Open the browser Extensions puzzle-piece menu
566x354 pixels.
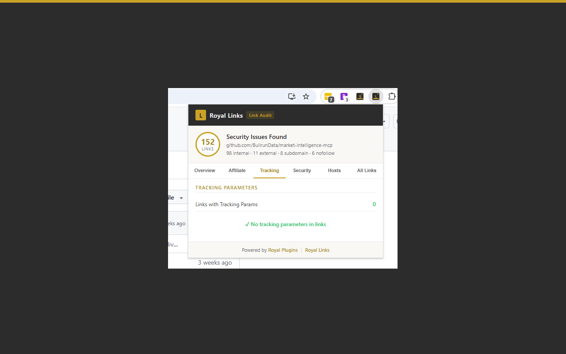391,96
